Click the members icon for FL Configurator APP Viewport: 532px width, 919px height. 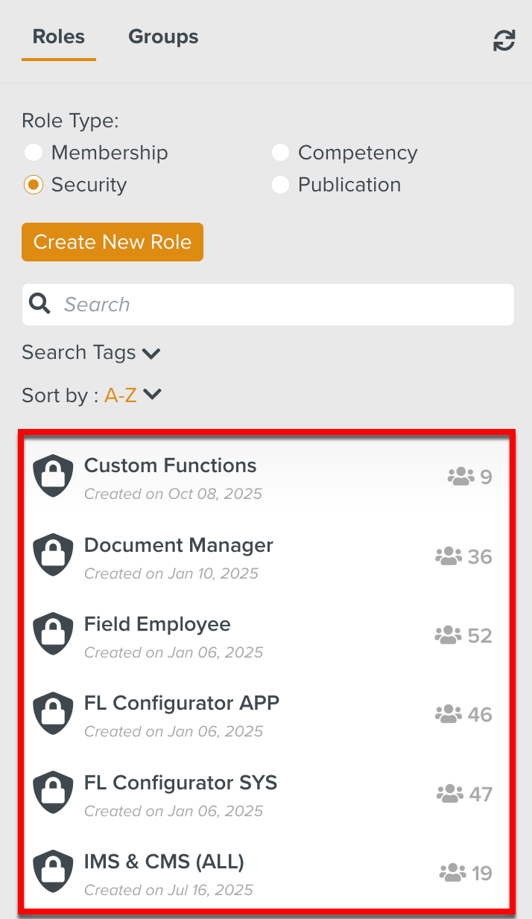pos(448,714)
